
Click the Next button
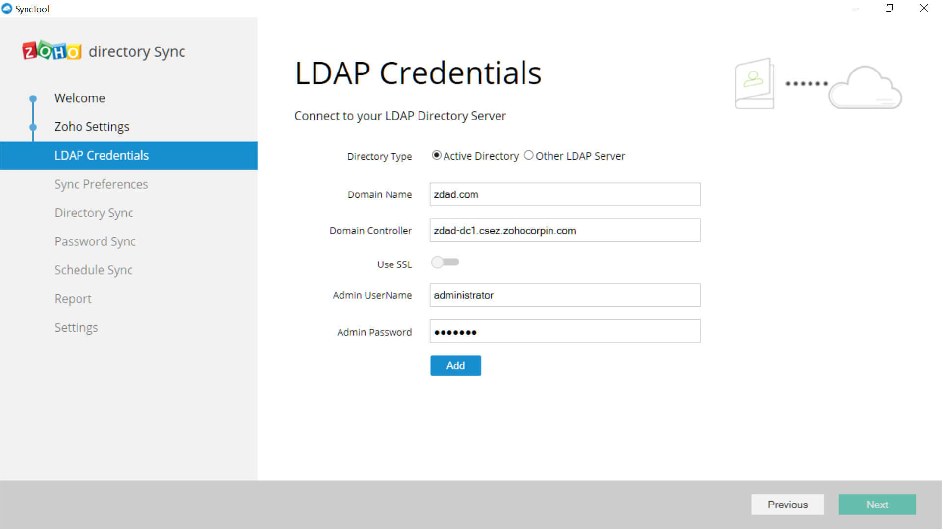click(x=877, y=505)
